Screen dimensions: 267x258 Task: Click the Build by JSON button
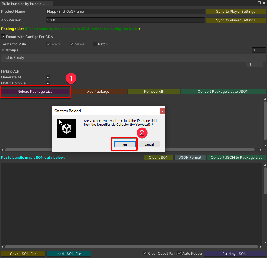(x=234, y=254)
